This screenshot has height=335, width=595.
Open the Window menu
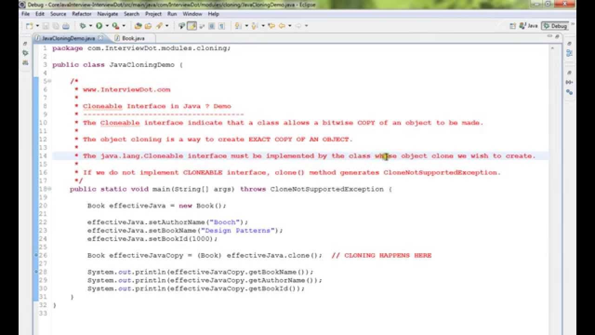click(x=192, y=14)
